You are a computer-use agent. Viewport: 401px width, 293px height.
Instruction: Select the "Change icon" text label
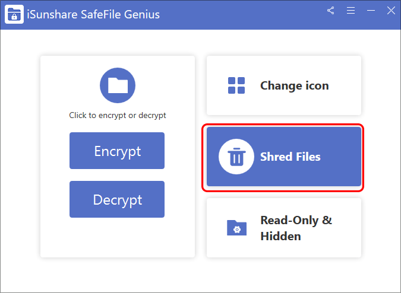(x=294, y=85)
